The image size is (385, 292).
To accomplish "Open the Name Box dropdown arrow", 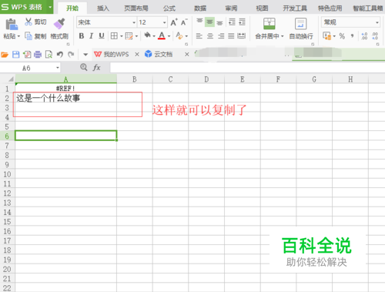I will 58,68.
